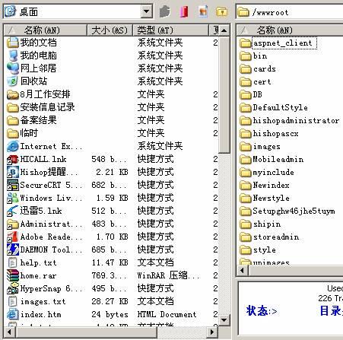Click the document page icon in the toolbar

203,11
